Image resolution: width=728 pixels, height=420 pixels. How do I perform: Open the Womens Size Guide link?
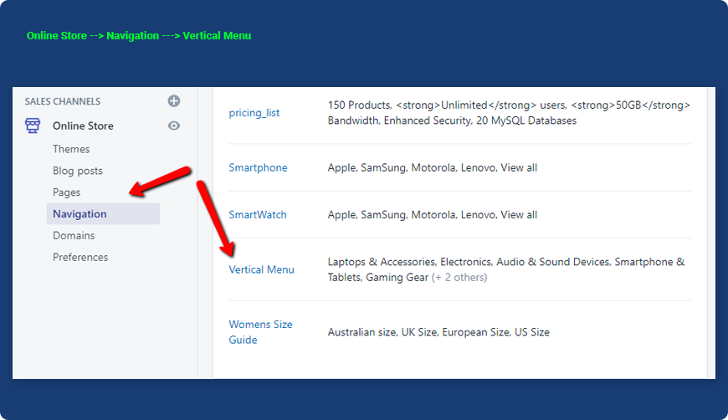pos(260,332)
